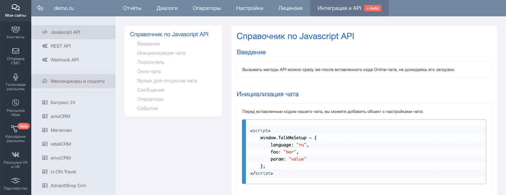Select the Webhook API sidebar label
Screen dimensions: 506x195
point(64,60)
